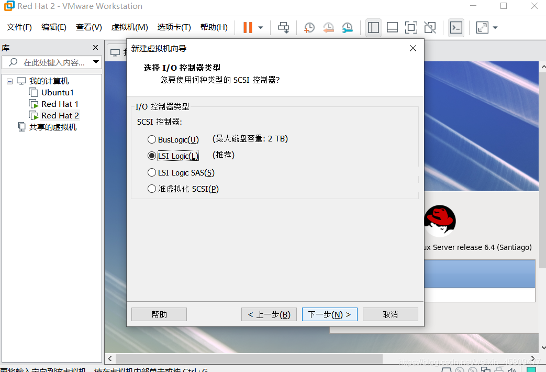Click the blue highlighted bar in VM screen
The image size is (546, 372).
pyautogui.click(x=480, y=273)
